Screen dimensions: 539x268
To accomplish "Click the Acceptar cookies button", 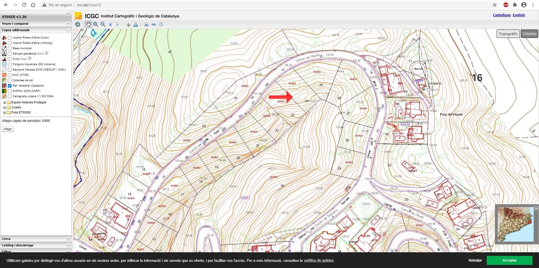I will [509, 260].
